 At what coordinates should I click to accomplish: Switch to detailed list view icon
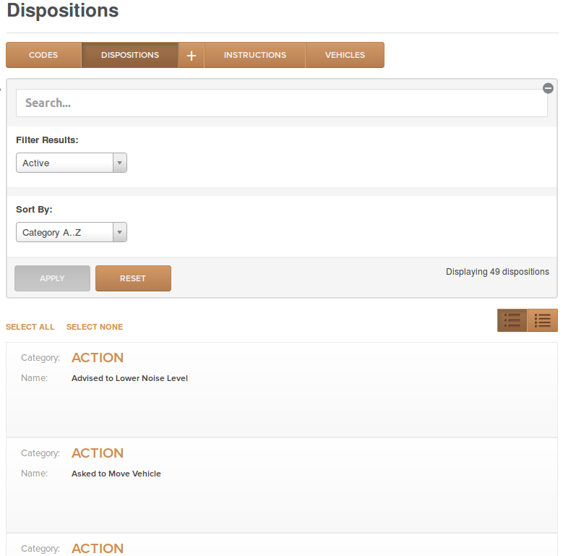(512, 320)
